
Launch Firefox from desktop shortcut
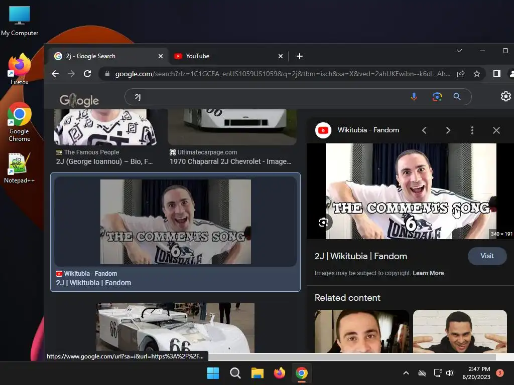click(x=20, y=69)
